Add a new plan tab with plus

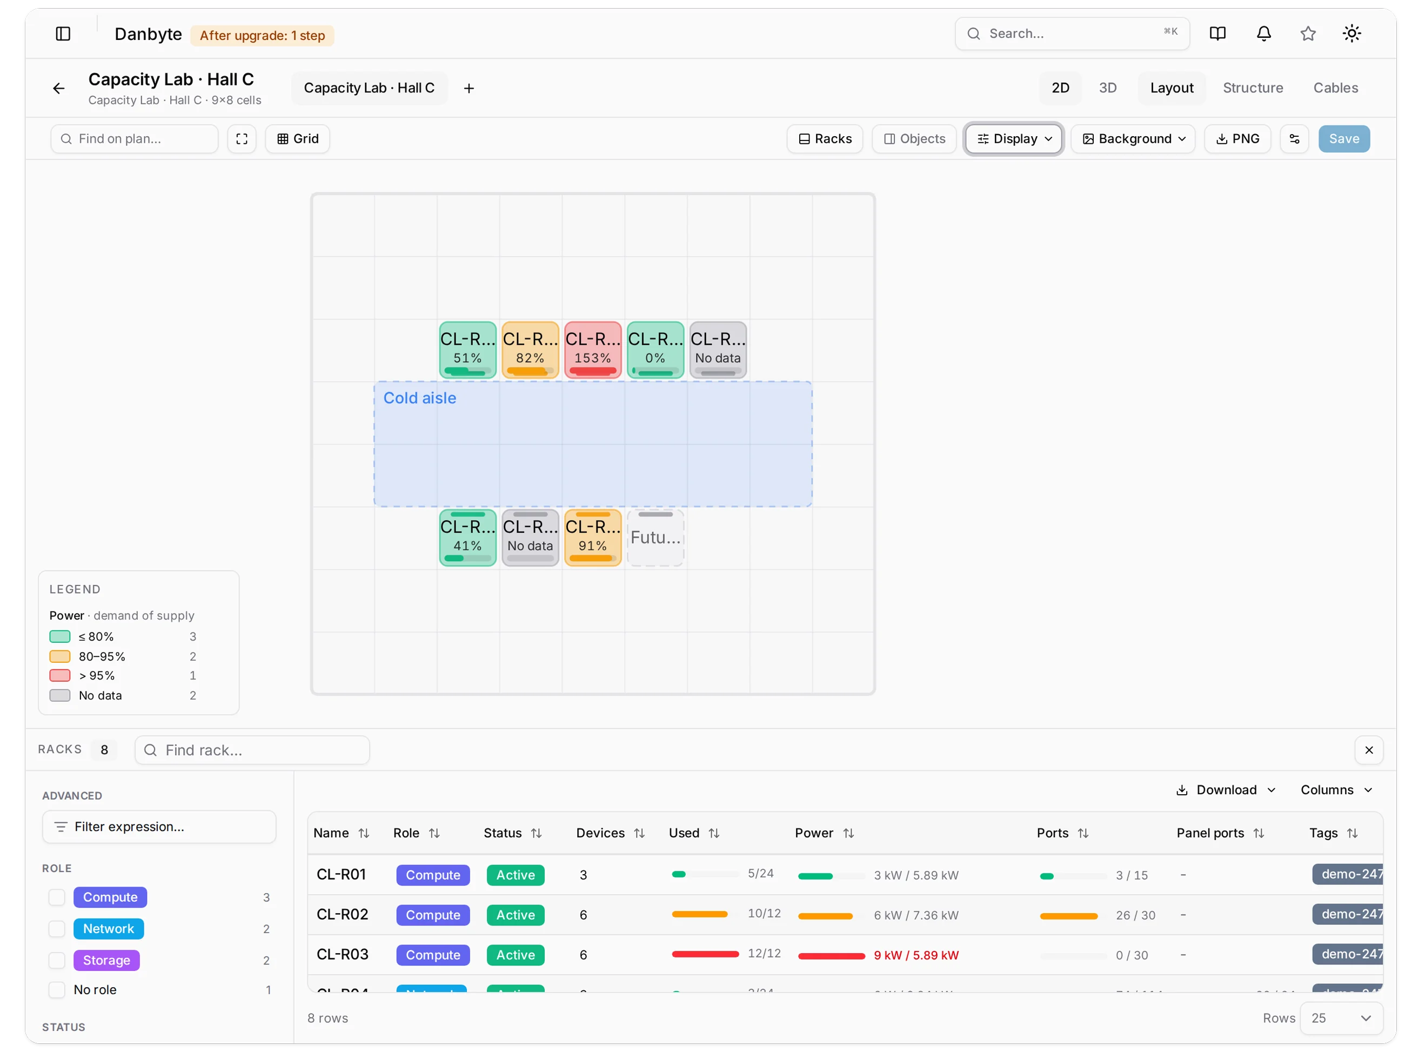tap(469, 88)
